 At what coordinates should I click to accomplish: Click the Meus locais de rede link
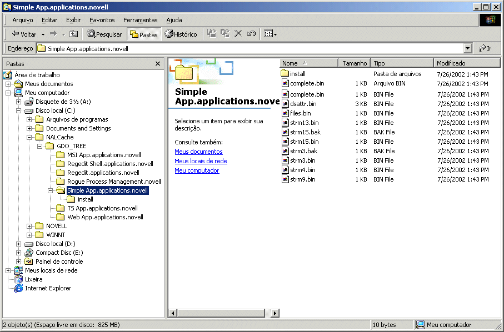tap(201, 161)
